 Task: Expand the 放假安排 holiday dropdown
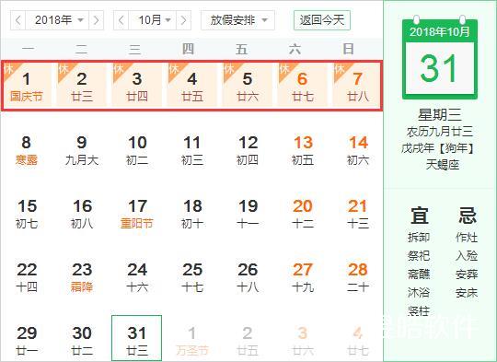pyautogui.click(x=237, y=20)
